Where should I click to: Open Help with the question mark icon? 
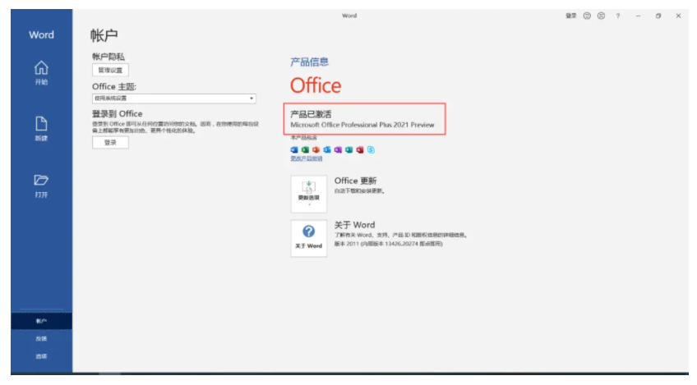[x=618, y=16]
